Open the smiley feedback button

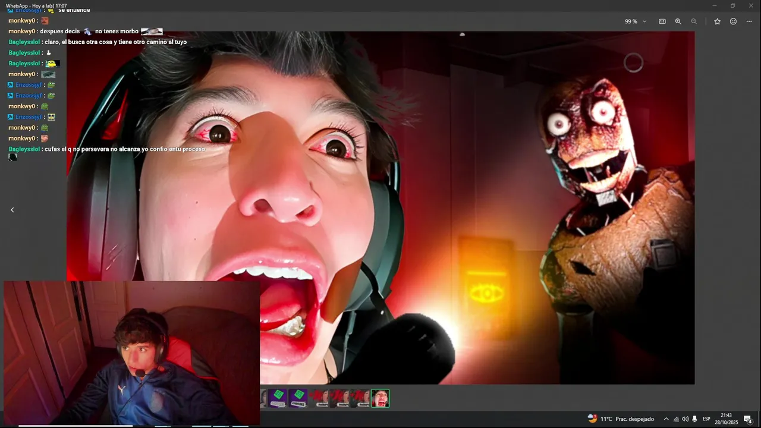[x=733, y=21]
